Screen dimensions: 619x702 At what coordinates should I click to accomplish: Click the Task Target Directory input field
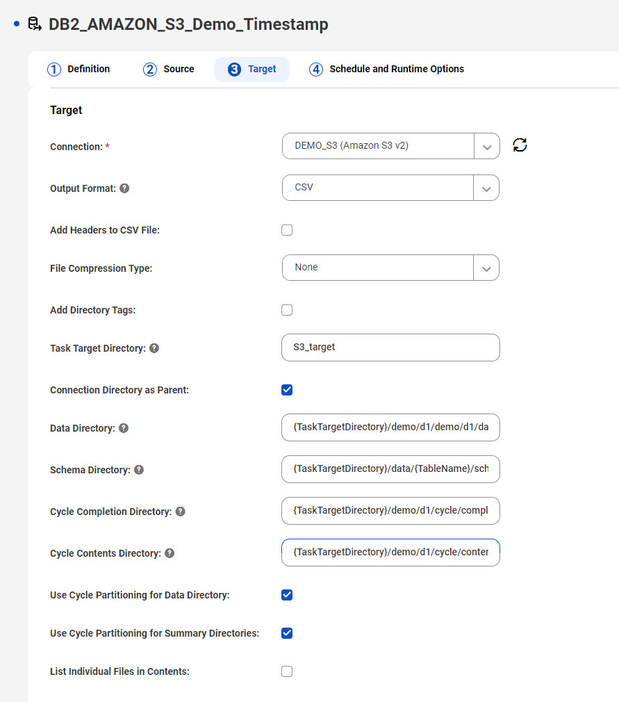point(390,348)
